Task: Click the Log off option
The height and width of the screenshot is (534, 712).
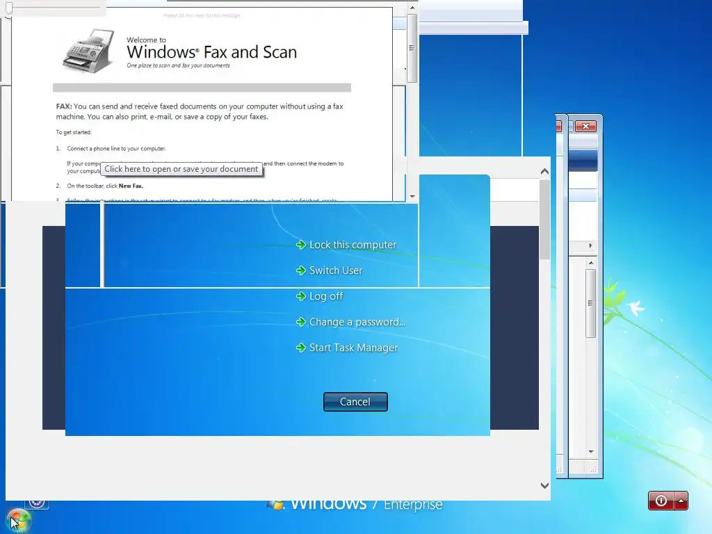Action: (x=319, y=296)
